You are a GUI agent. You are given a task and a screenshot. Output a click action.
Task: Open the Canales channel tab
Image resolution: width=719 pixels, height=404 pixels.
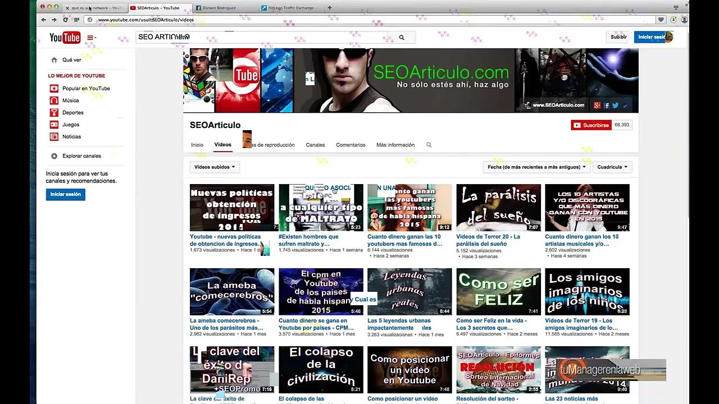[315, 145]
